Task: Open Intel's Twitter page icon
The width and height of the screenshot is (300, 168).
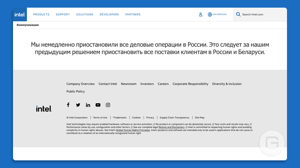Action: pos(78,105)
